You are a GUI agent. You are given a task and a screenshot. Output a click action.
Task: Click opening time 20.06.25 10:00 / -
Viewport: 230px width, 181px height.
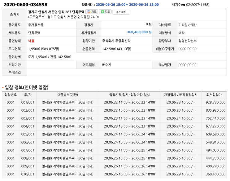coord(181,134)
